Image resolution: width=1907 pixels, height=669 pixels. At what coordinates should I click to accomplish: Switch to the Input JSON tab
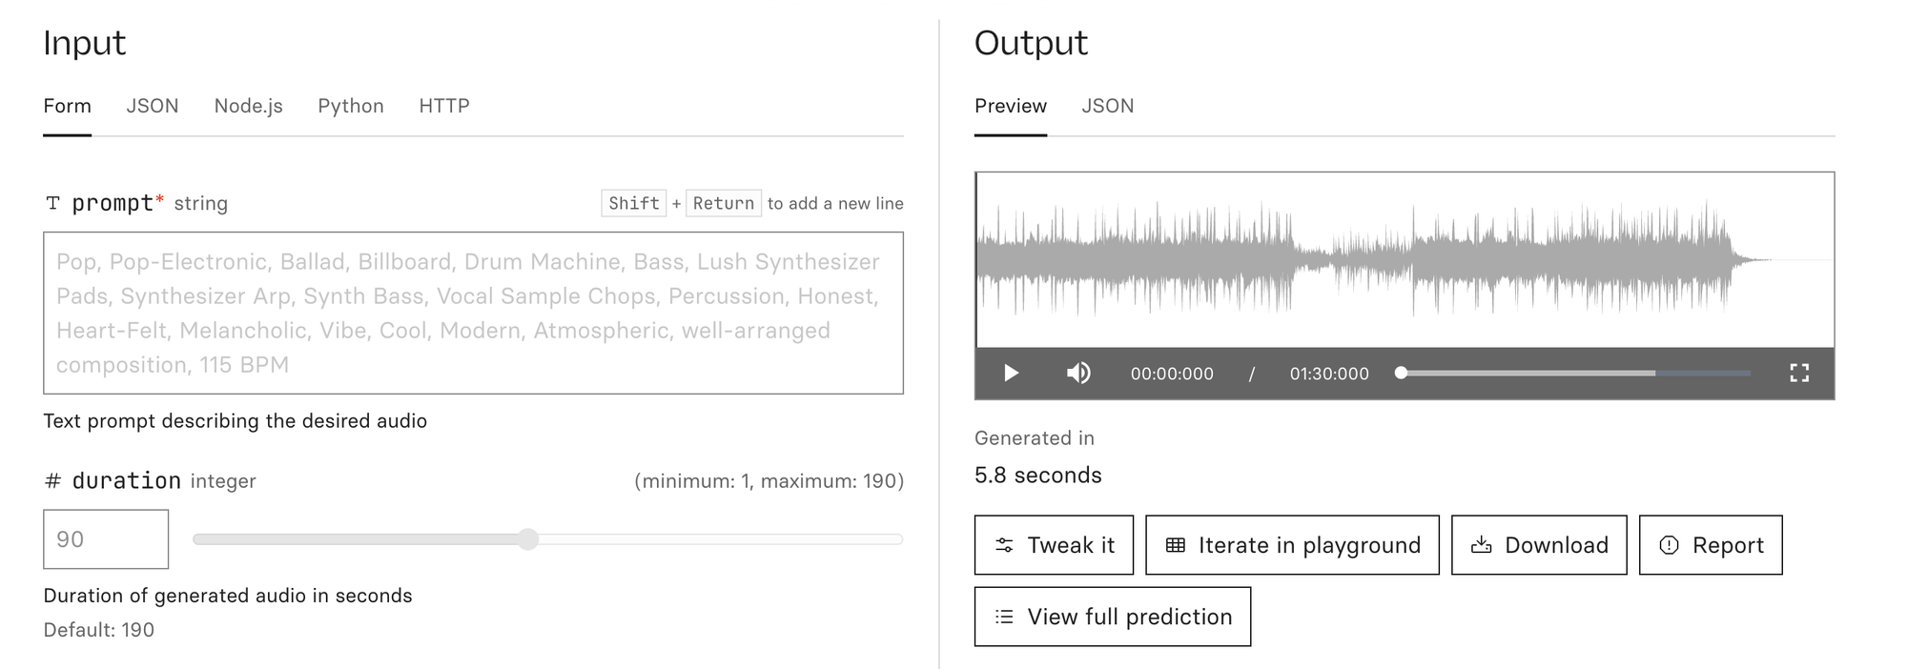pos(153,106)
